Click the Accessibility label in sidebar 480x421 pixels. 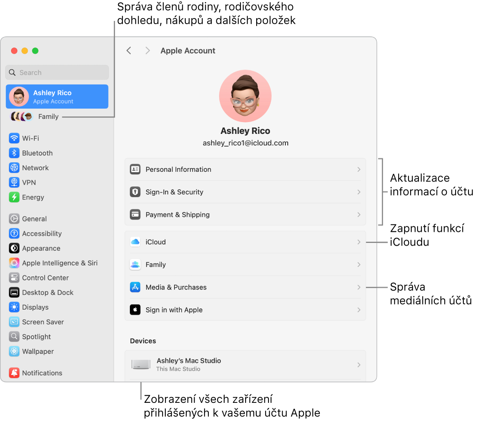[x=42, y=234]
